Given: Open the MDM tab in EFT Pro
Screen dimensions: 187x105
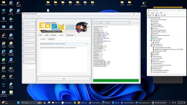Looking at the screenshot, I should click(x=47, y=35).
